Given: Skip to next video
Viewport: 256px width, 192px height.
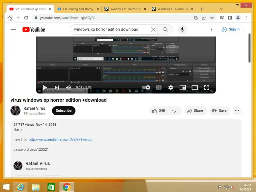Looking at the screenshot, I should coord(56,87).
